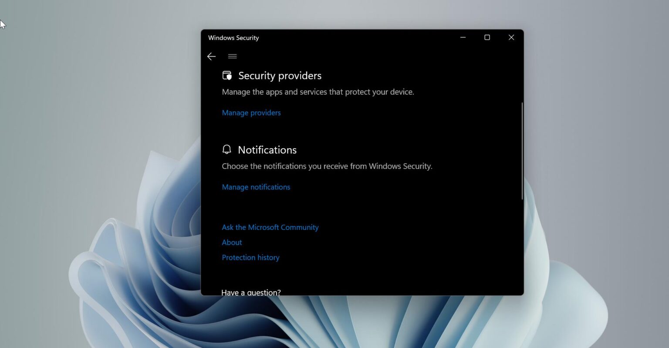Click the notifications description sentence
669x348 pixels.
pyautogui.click(x=327, y=166)
